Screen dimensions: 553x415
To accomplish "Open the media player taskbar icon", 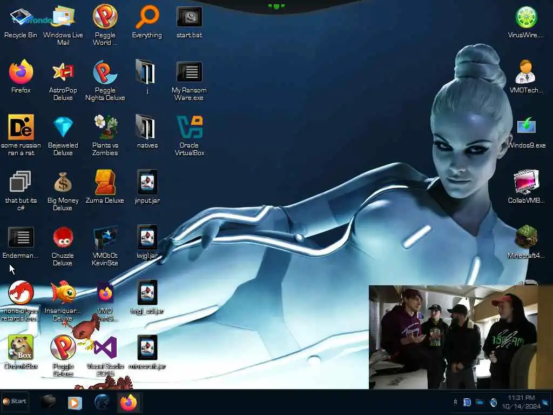I will (75, 402).
